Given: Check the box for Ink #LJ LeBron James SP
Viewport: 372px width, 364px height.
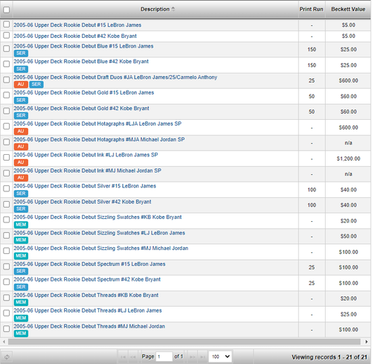Looking at the screenshot, I should point(7,158).
